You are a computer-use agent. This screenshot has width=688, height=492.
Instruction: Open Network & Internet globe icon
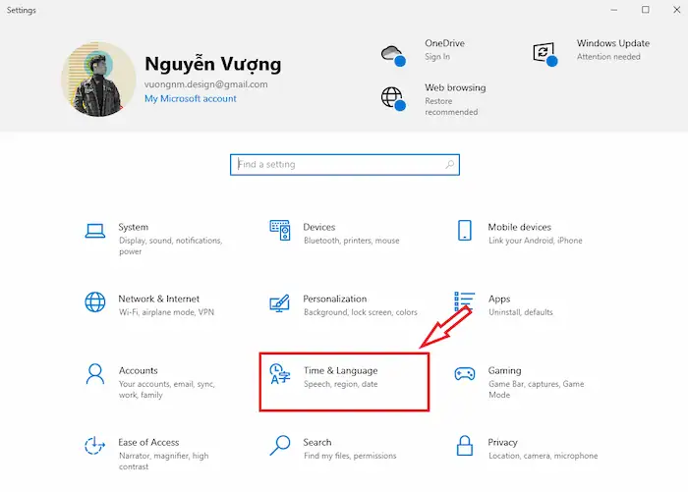[95, 301]
